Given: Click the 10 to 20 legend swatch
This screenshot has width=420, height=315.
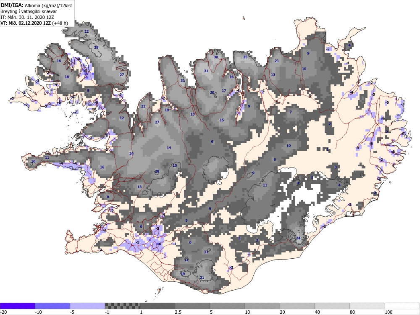Looking at the screenshot, I should click(262, 306).
